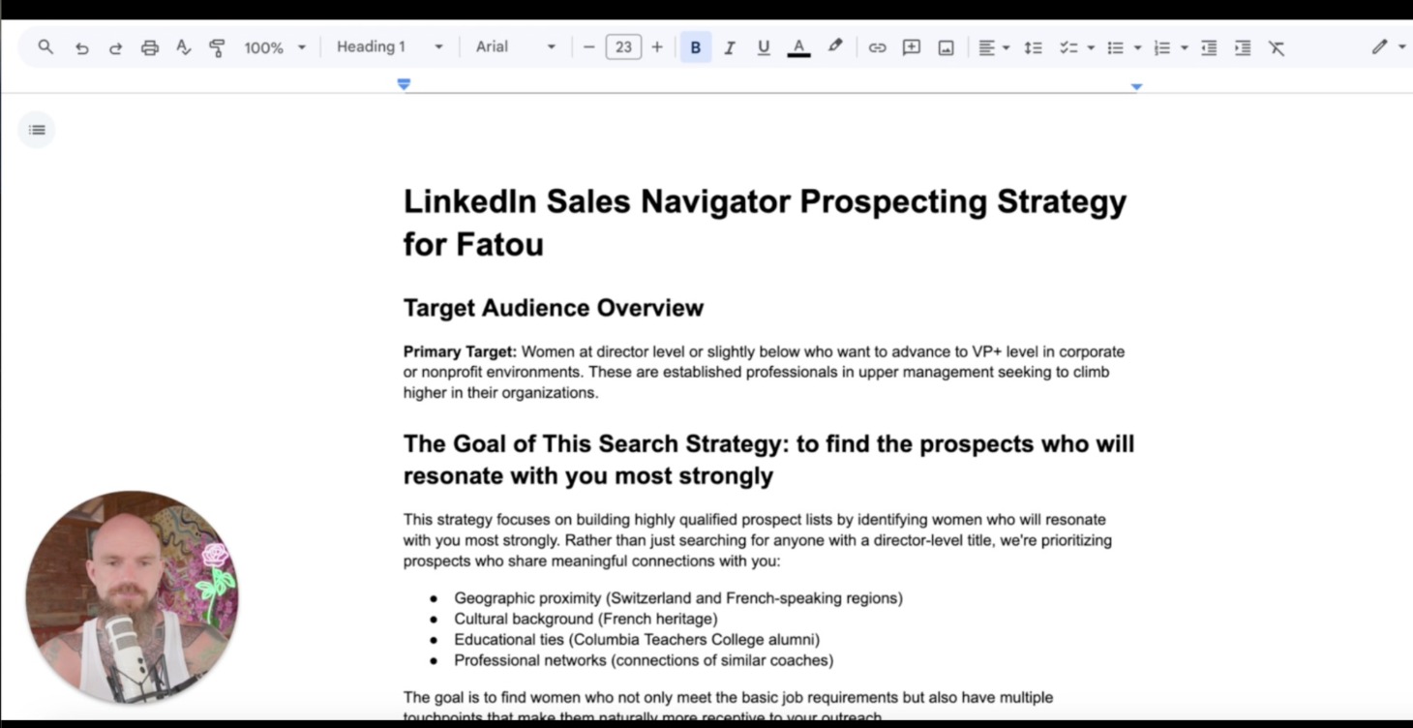Viewport: 1413px width, 728px height.
Task: Expand the editing mode dropdown arrow
Action: coord(1401,46)
